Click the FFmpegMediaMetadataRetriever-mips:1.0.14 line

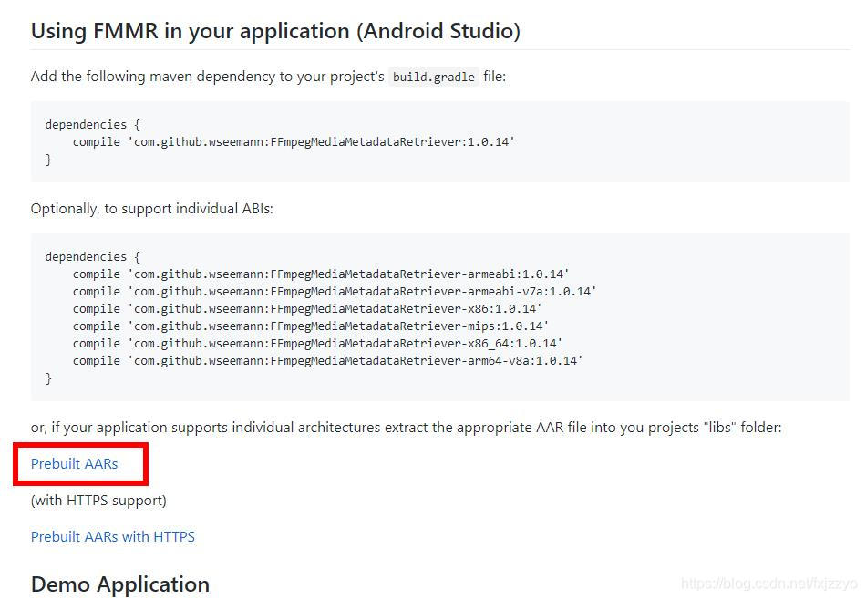[310, 326]
